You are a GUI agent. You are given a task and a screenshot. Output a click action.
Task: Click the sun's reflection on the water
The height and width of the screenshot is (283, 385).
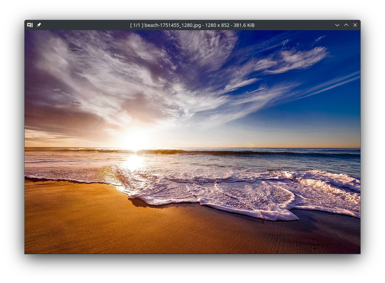pyautogui.click(x=134, y=162)
